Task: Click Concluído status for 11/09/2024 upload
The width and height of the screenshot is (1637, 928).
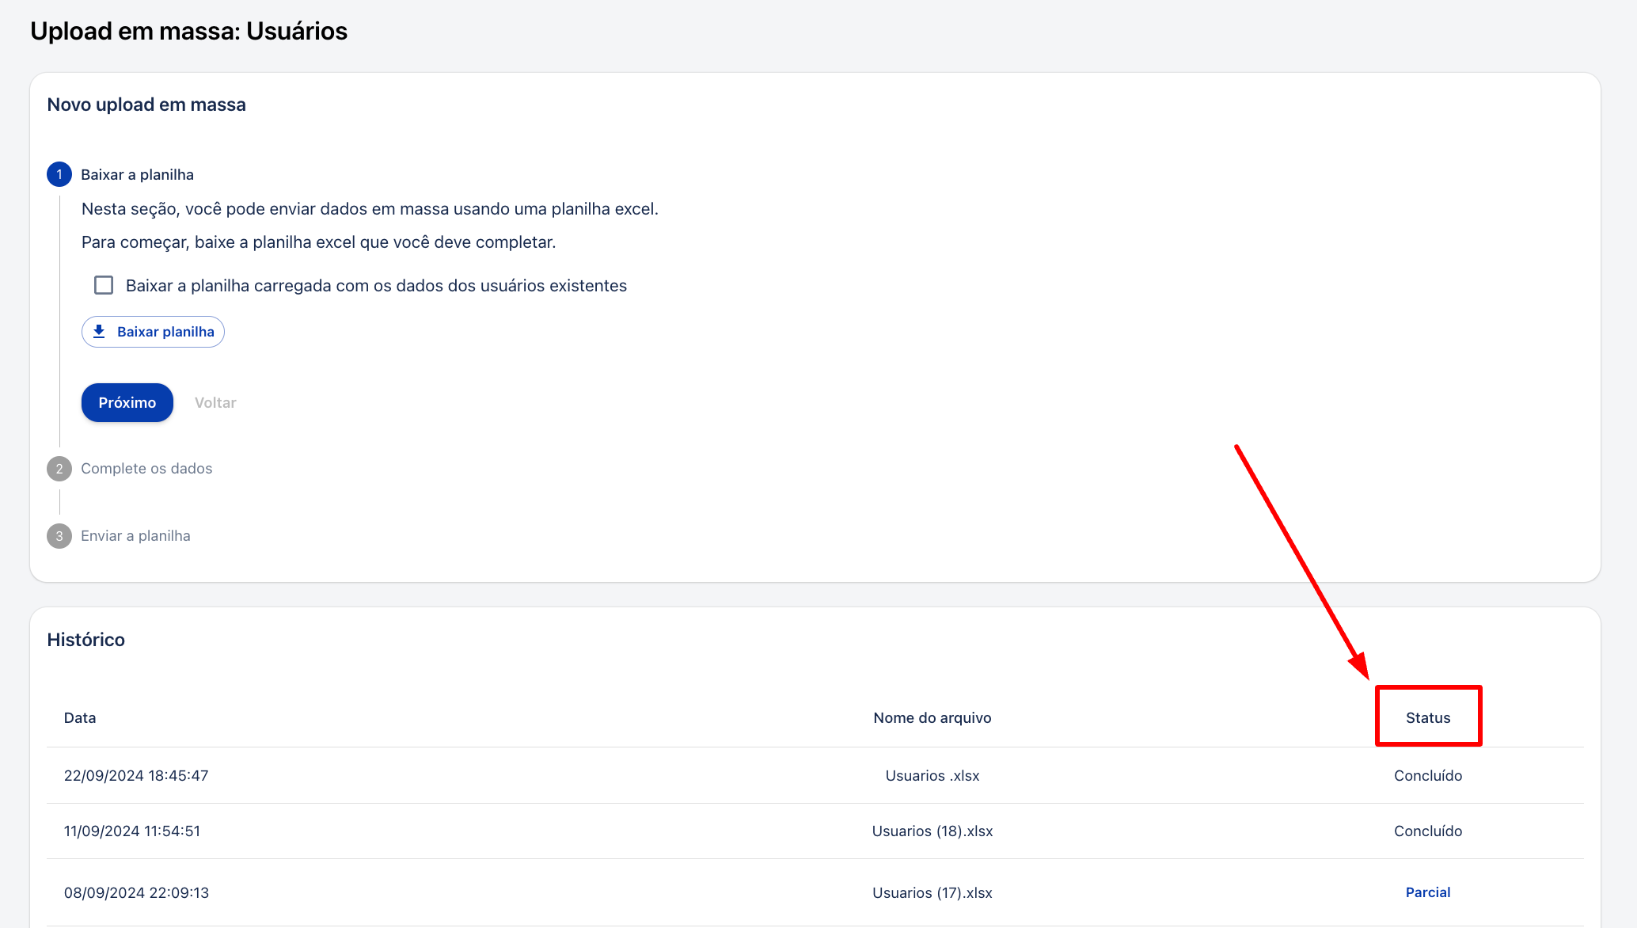Action: point(1427,831)
